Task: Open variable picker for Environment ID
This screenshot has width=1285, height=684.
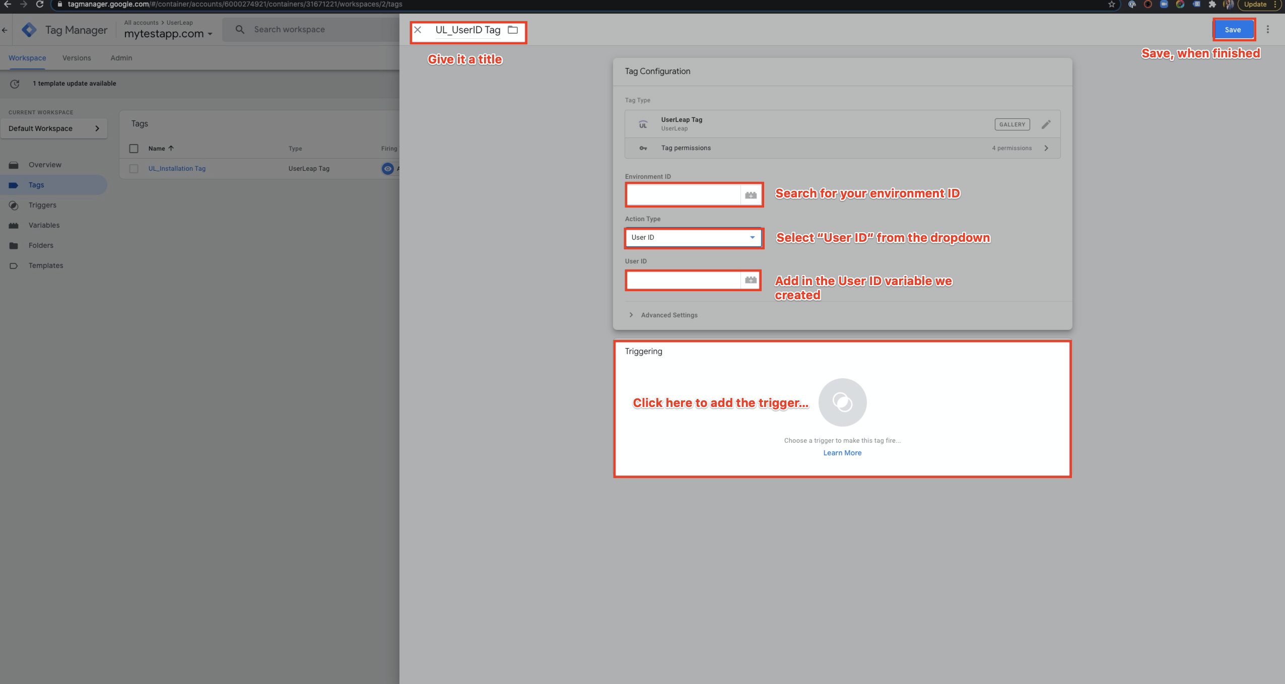Action: 751,195
